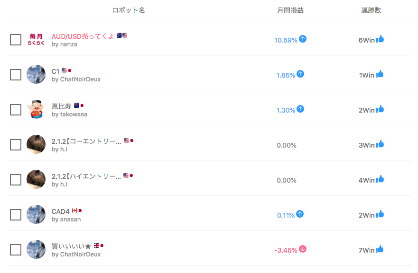
Task: Tick the checkbox for 恵比寿 robot
Action: tap(16, 110)
